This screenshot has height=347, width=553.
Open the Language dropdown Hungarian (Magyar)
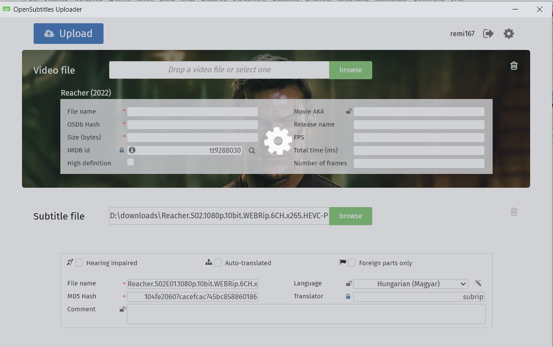(411, 284)
